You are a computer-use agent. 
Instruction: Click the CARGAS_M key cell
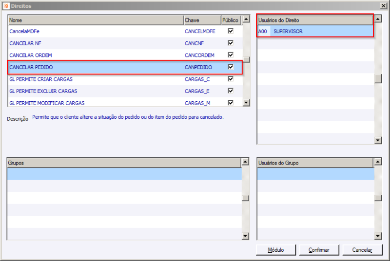[x=197, y=103]
